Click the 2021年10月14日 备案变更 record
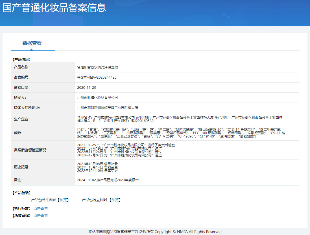The width and height of the screenshot is (310, 235). click(97, 167)
